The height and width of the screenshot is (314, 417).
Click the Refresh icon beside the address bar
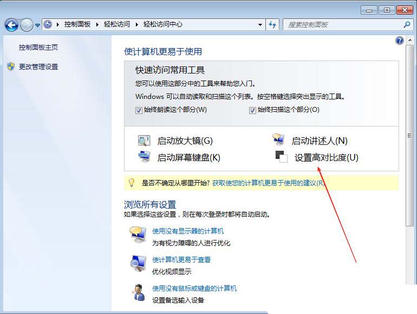[272, 25]
